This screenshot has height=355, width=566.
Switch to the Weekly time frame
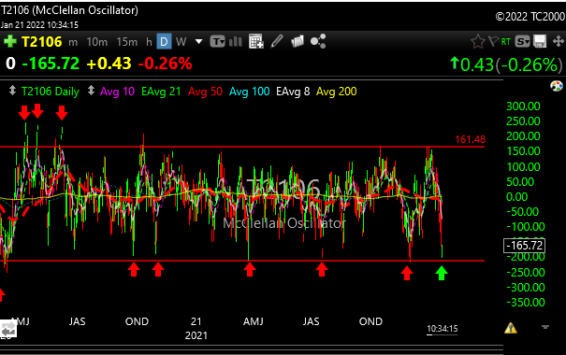coord(181,42)
